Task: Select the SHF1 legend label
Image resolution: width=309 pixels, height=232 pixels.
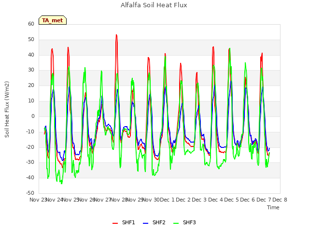Action: 128,222
